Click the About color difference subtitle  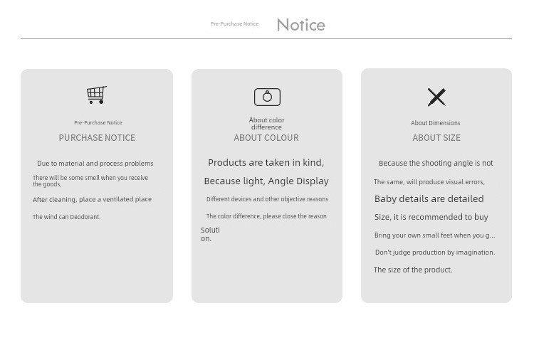tap(266, 124)
